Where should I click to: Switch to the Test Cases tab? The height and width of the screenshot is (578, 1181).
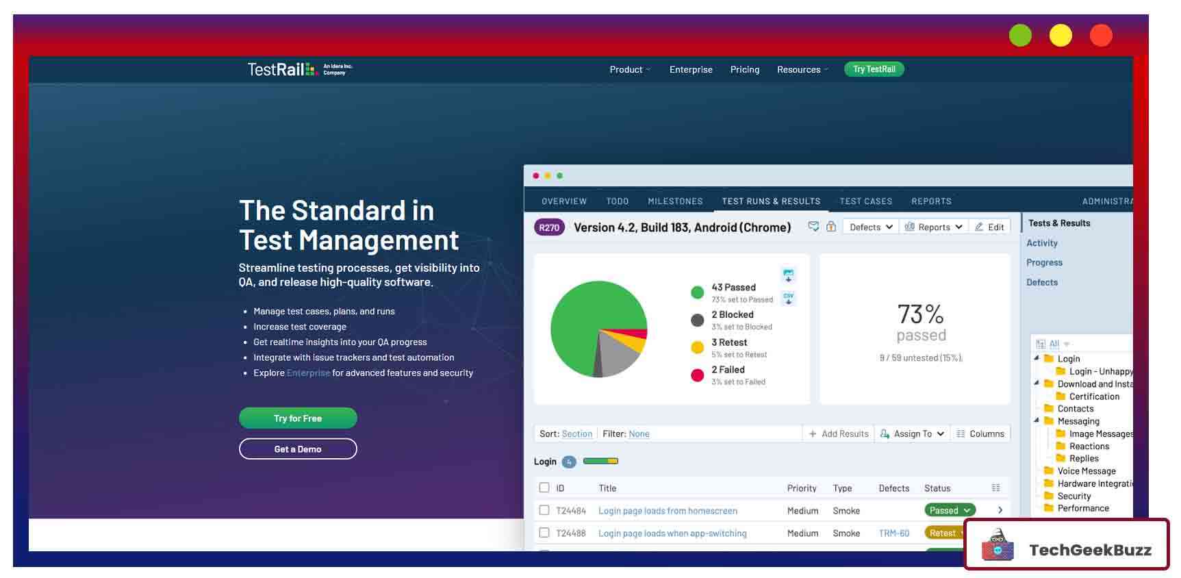865,201
